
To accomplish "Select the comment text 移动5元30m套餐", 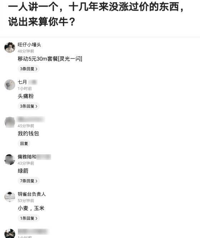I will (x=38, y=59).
